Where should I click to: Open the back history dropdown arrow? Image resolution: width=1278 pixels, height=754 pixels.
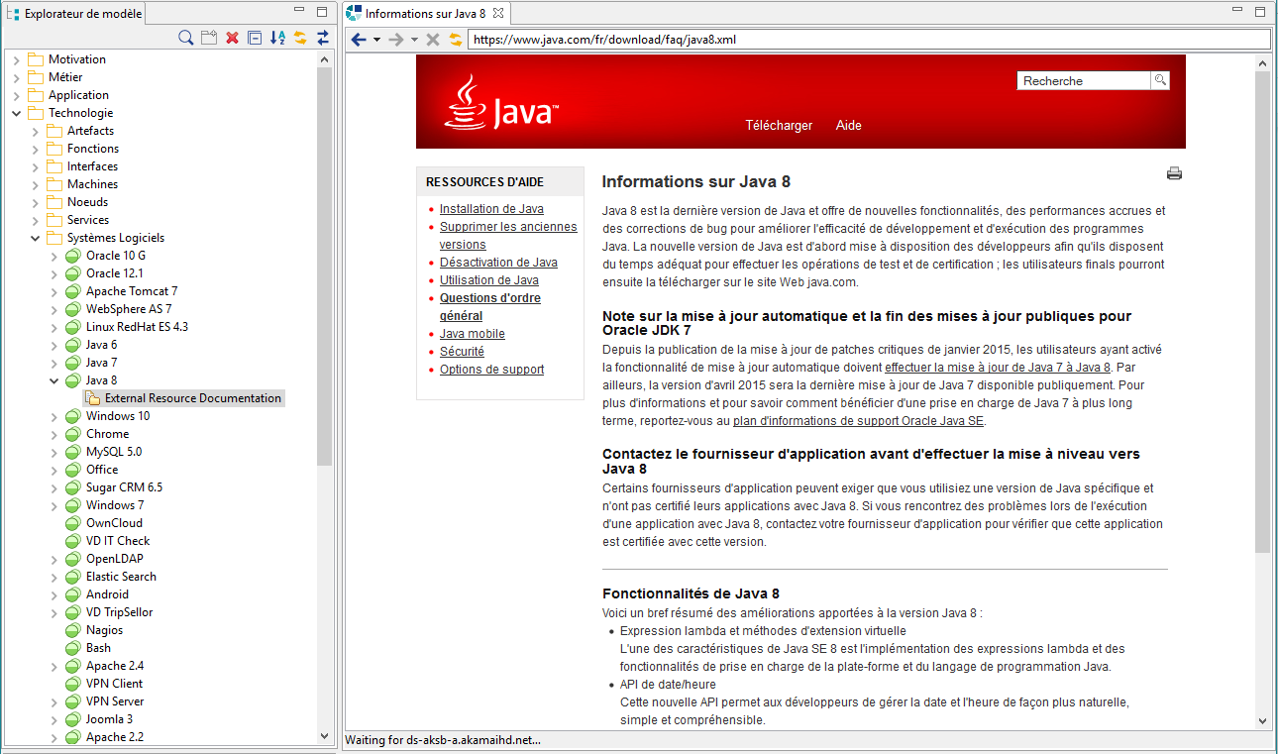376,40
